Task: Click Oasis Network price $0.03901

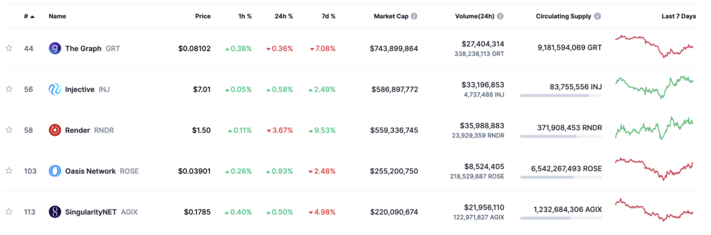Action: (195, 171)
